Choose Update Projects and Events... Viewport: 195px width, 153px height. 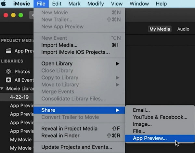79,147
